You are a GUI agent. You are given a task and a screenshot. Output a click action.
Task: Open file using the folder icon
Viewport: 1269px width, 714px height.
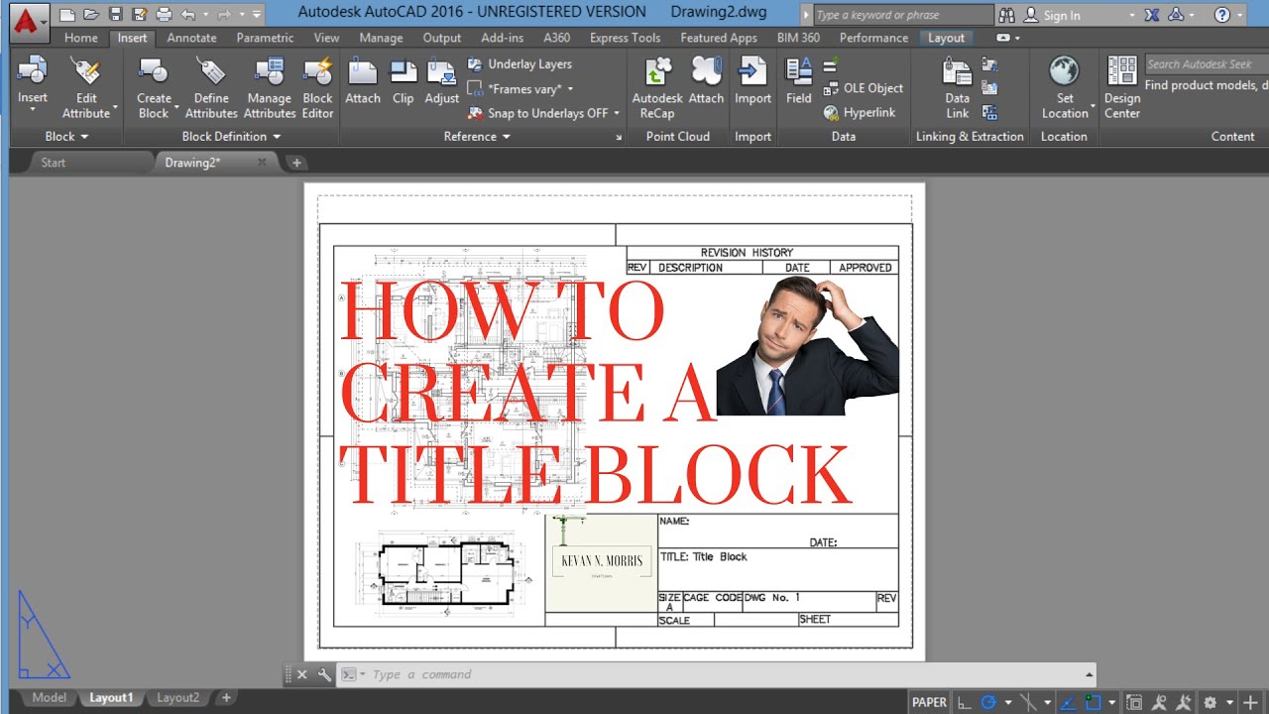coord(91,15)
